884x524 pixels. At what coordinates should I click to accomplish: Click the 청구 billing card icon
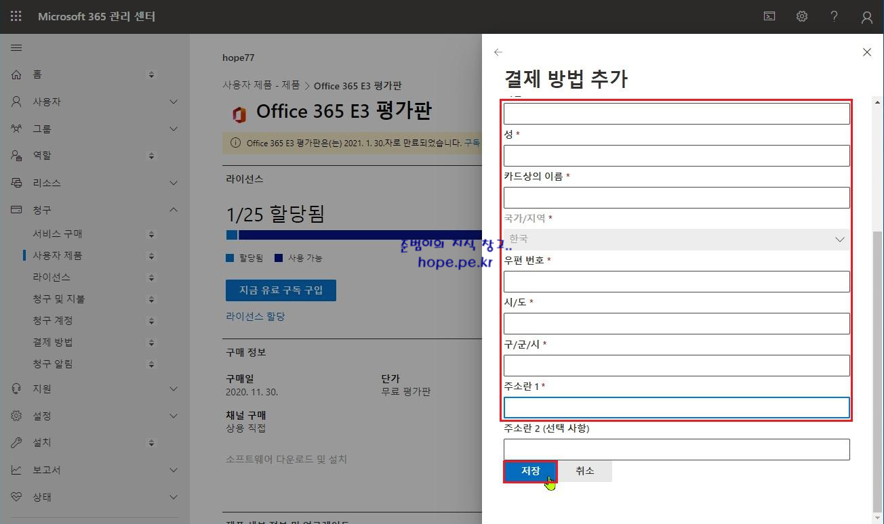16,210
